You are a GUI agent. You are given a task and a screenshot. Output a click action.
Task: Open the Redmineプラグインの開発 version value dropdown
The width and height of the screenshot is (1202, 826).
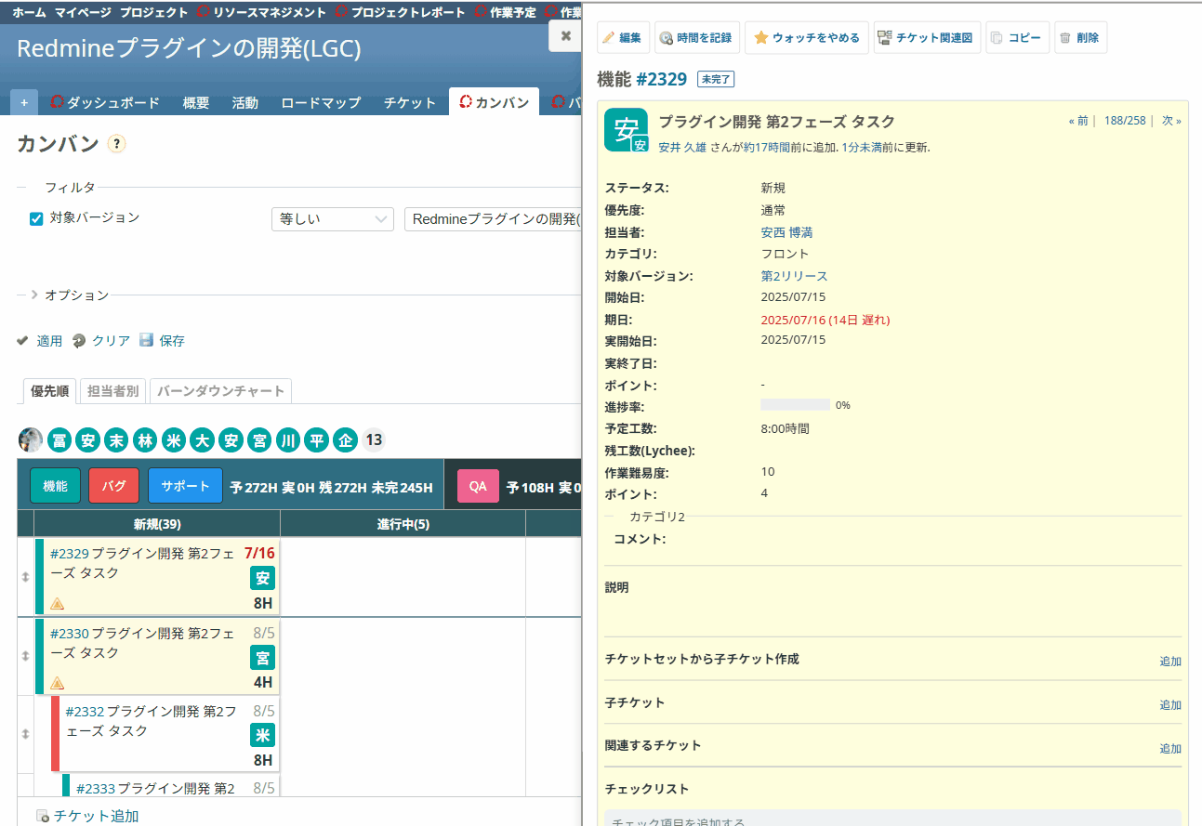tap(493, 219)
